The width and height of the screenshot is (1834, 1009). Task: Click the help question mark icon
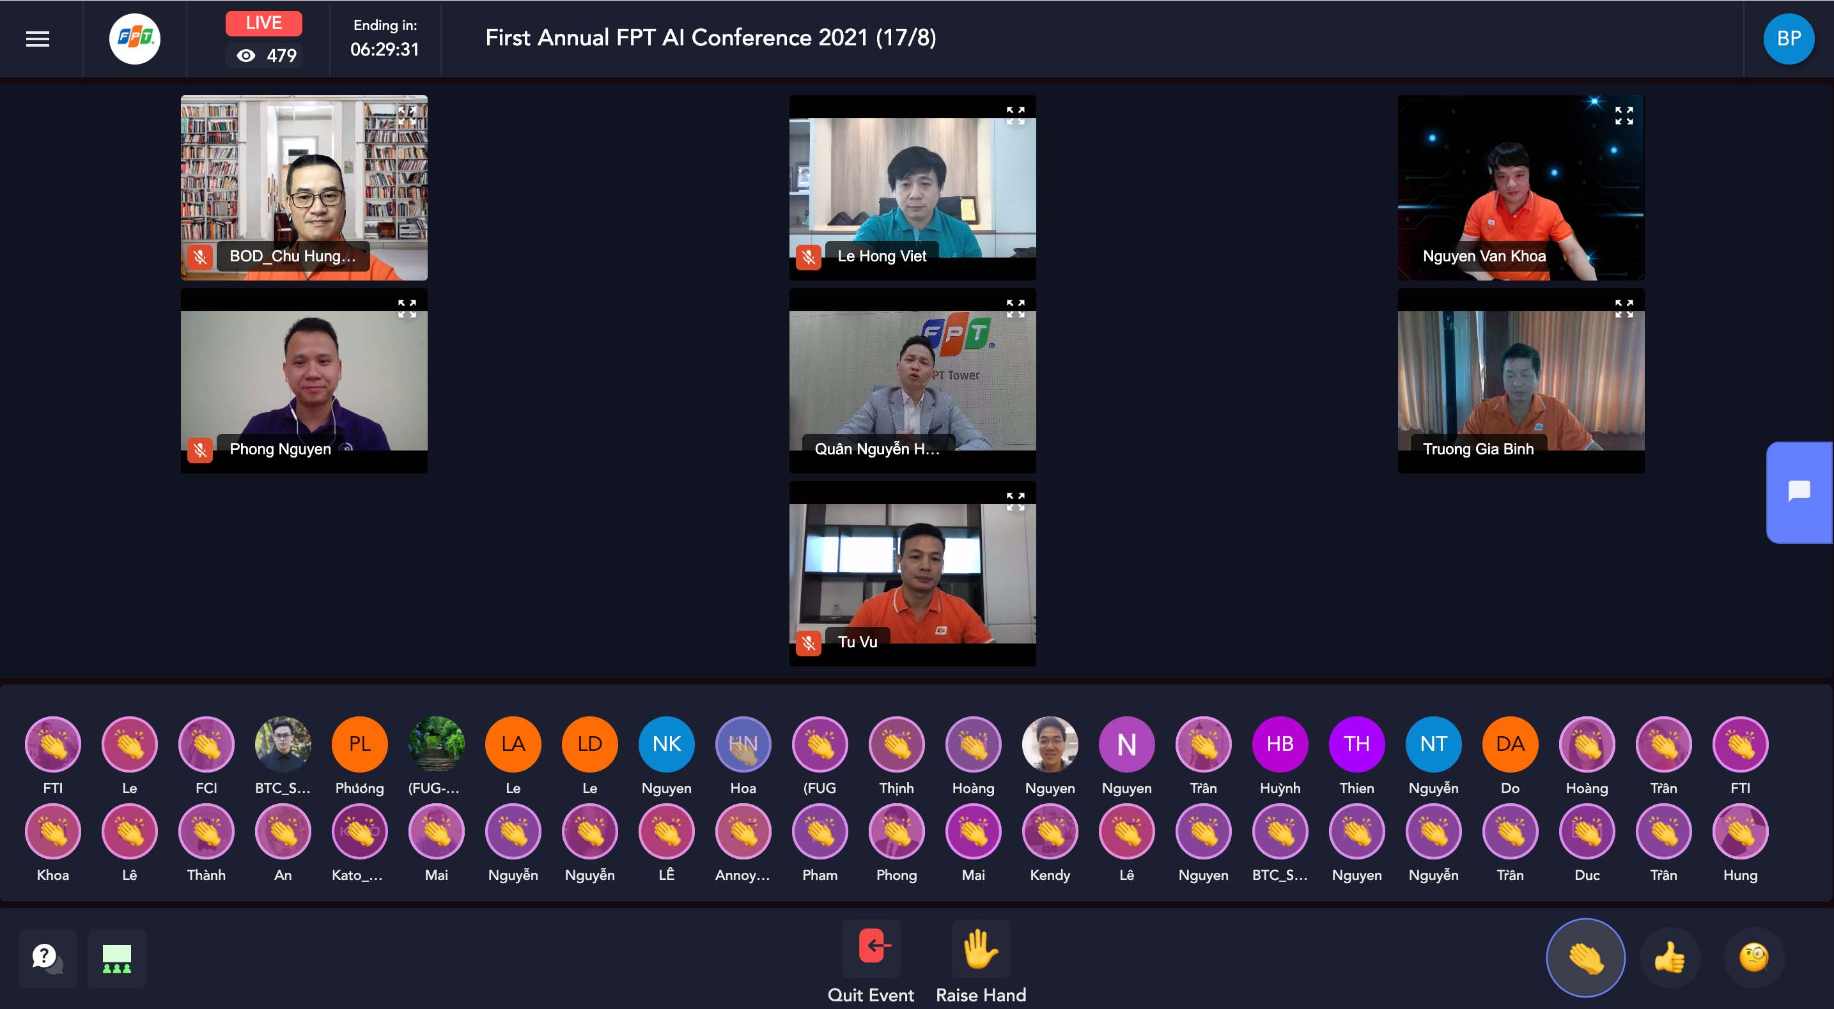coord(42,955)
